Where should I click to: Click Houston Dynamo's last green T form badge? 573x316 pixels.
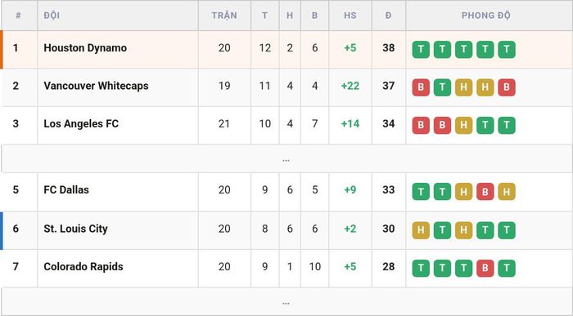[x=507, y=50]
